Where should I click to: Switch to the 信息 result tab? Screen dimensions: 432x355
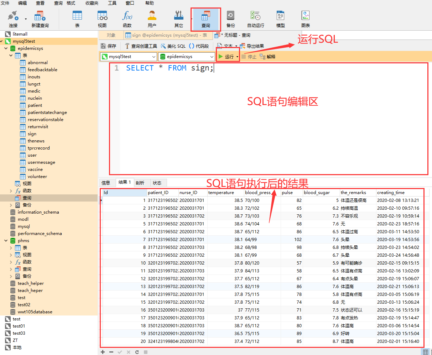point(106,183)
